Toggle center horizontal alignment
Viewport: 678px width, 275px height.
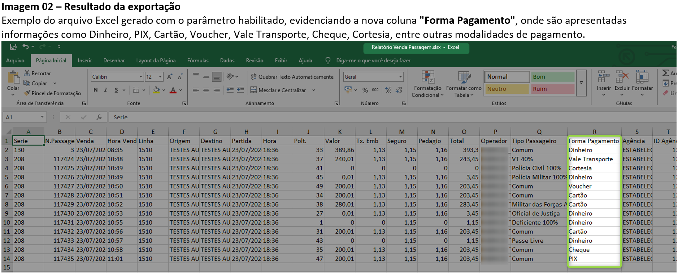pyautogui.click(x=206, y=90)
